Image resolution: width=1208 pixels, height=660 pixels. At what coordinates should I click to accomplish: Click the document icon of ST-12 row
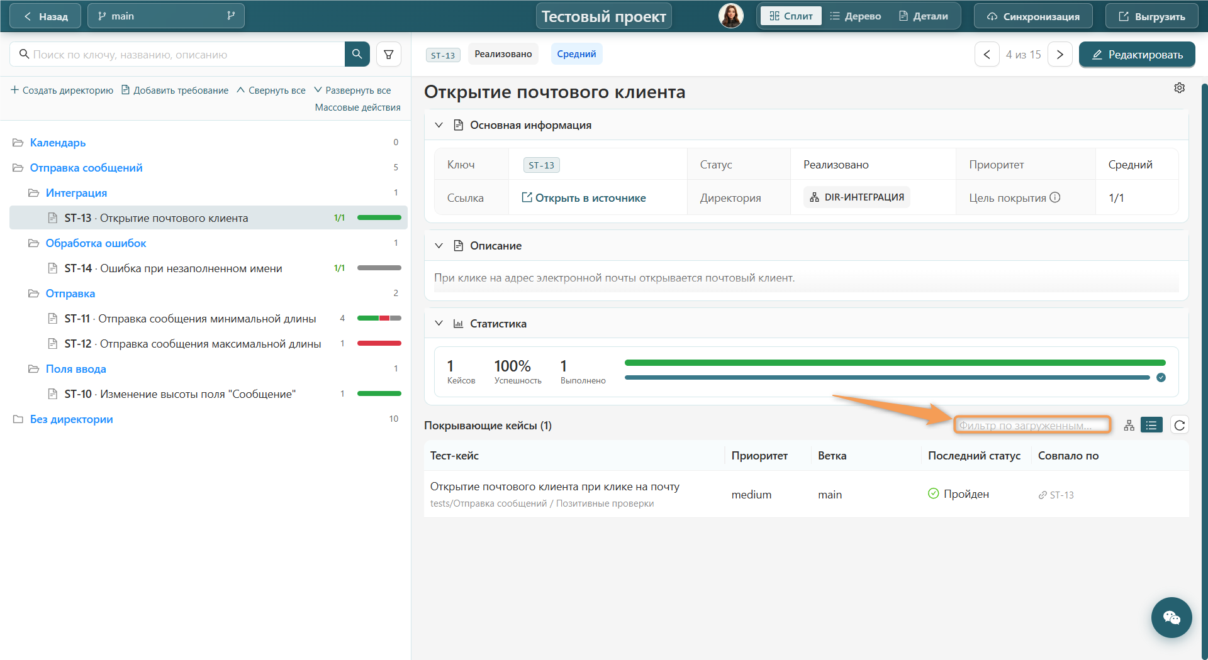[53, 344]
